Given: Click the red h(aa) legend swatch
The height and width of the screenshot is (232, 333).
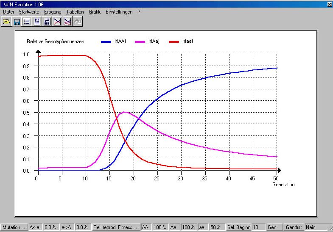Looking at the screenshot, I should pos(174,42).
